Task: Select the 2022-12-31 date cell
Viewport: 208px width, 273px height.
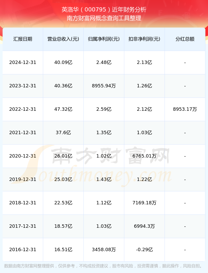Action: click(x=23, y=109)
